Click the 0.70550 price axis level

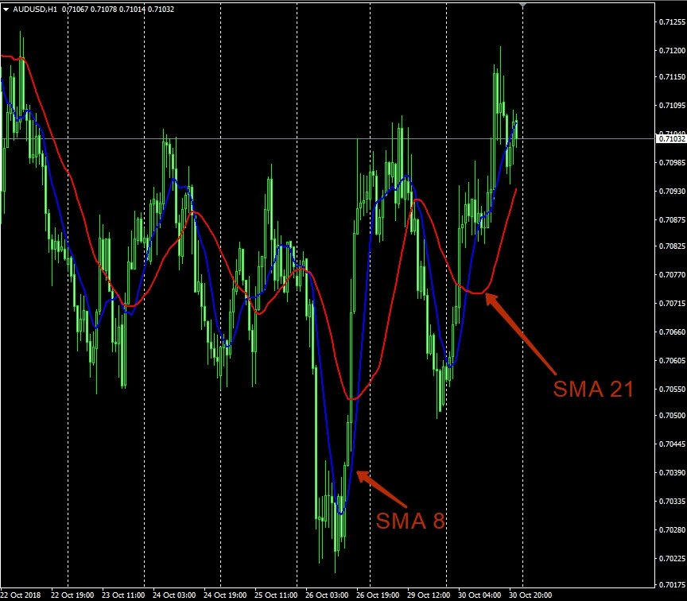coord(673,389)
